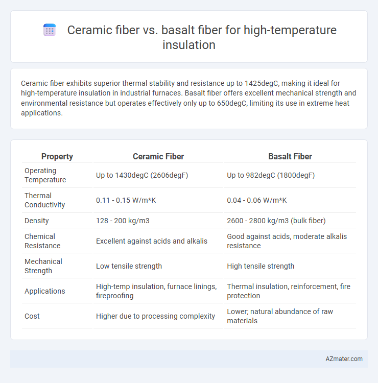Select the 'Mechanical Strength' row label
Screen dimensions: 378x383
tap(43, 266)
